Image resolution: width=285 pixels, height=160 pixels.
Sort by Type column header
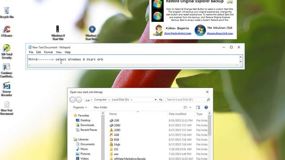click(x=199, y=114)
